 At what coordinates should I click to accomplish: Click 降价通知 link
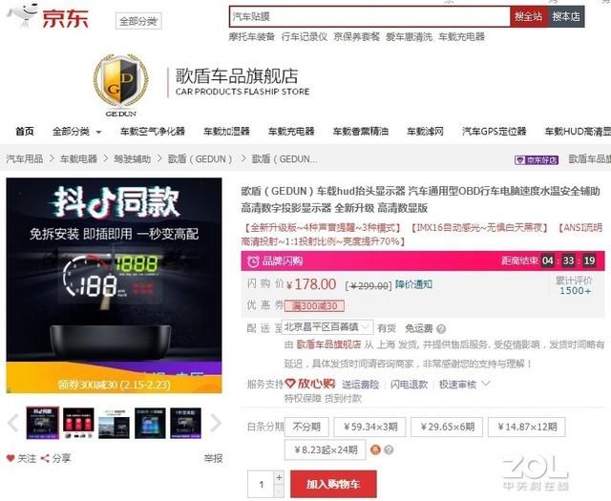413,284
